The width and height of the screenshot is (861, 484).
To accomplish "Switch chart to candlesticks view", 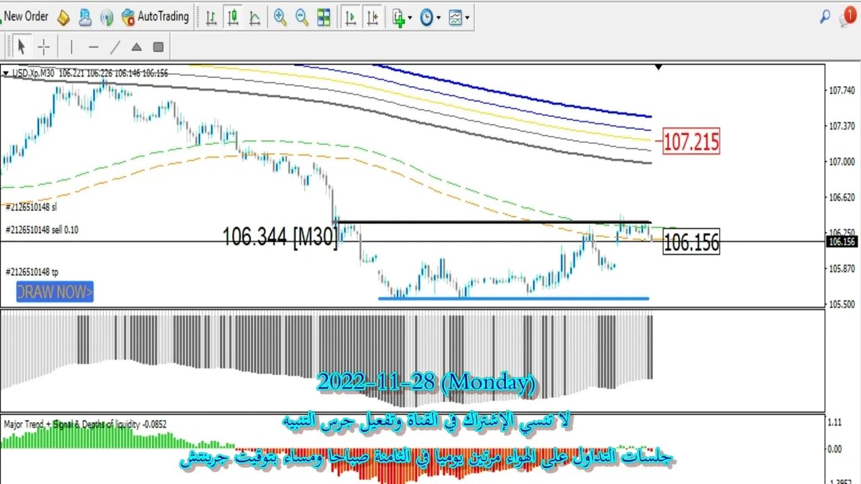I will 233,17.
